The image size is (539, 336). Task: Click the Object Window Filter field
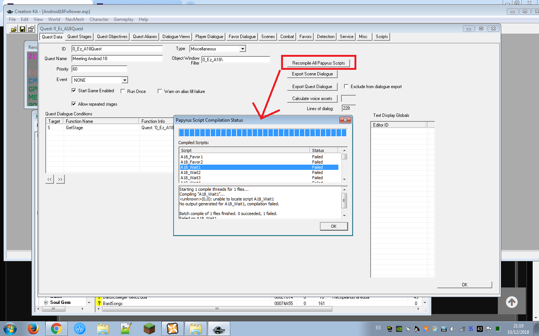236,60
